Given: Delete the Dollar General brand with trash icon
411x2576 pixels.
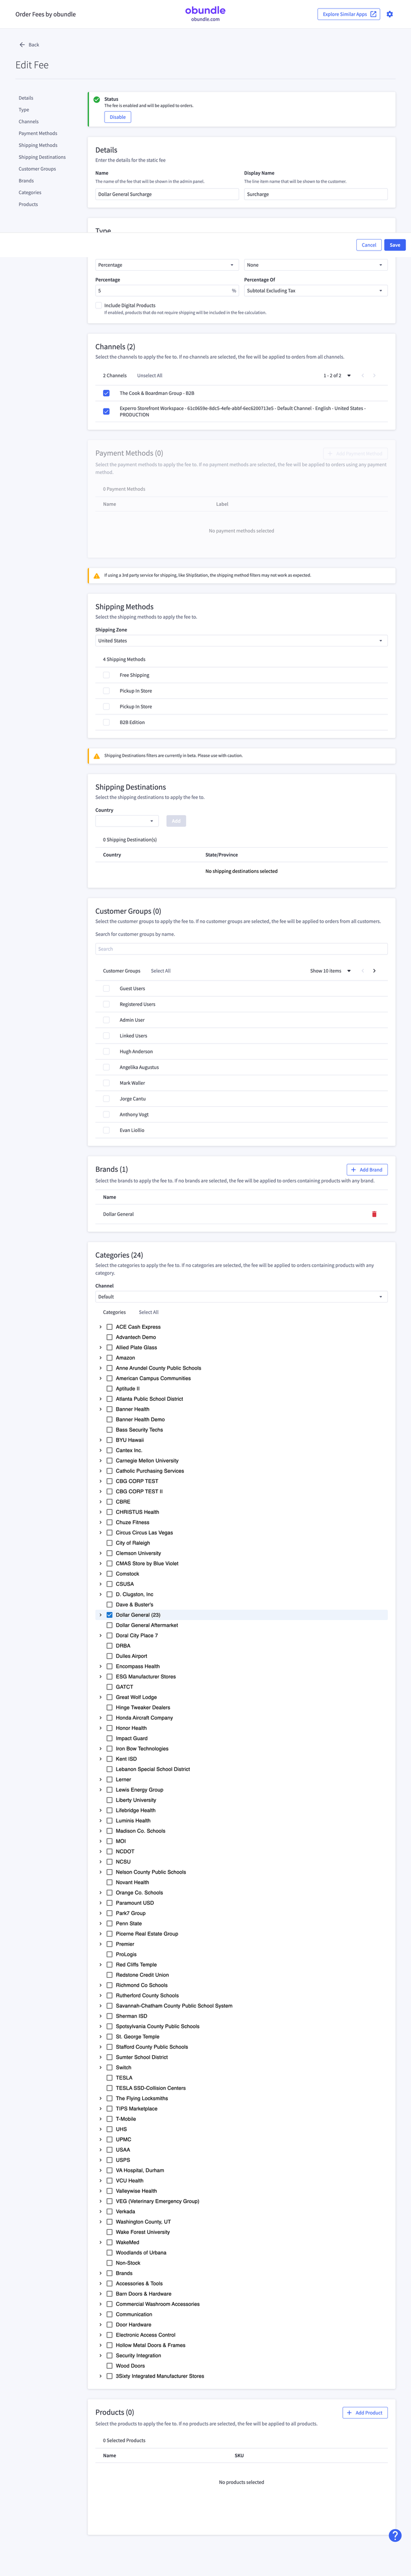Looking at the screenshot, I should (x=374, y=1214).
